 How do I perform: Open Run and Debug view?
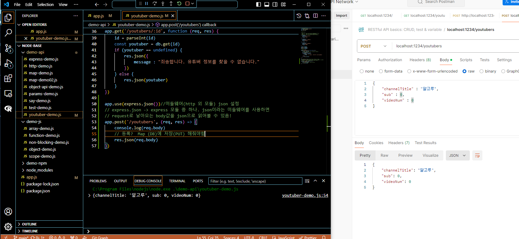8,63
